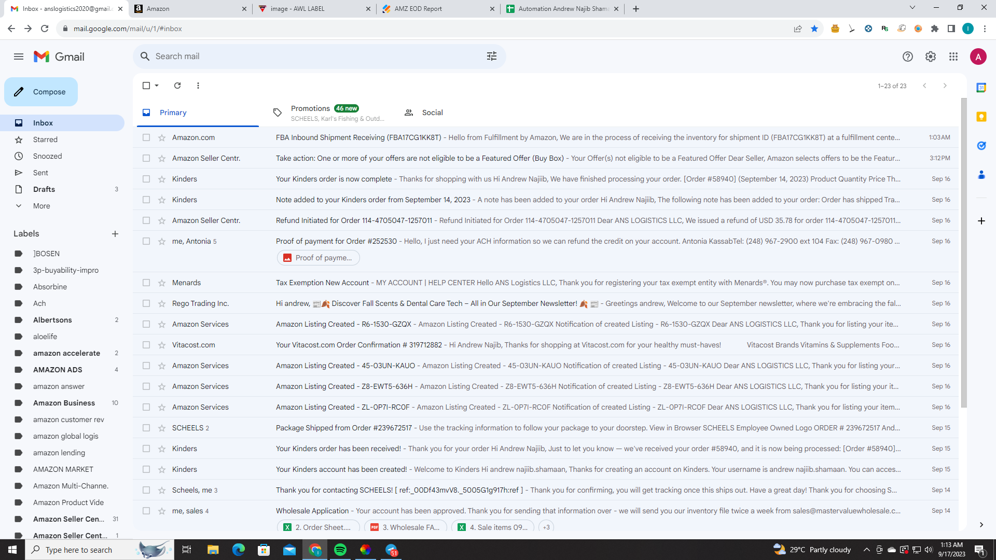Check the Amazon Seller Centr. Take action email
The height and width of the screenshot is (560, 996).
pyautogui.click(x=146, y=158)
